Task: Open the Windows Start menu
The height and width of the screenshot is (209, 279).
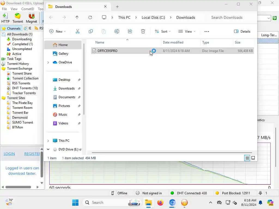Action: (x=75, y=202)
